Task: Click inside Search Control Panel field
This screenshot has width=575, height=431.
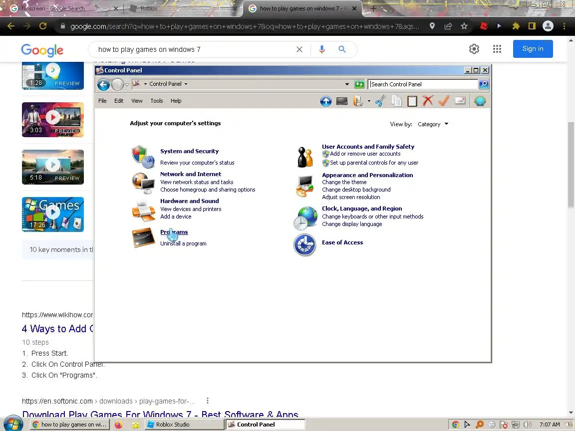Action: [423, 84]
